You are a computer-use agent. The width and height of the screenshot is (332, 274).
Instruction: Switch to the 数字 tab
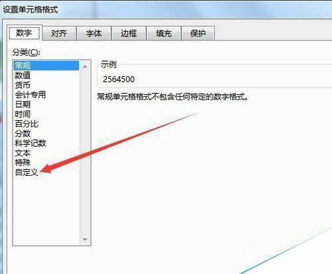coord(25,33)
